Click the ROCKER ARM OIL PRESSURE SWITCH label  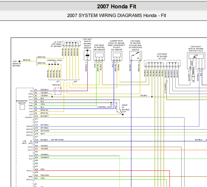tap(135, 48)
